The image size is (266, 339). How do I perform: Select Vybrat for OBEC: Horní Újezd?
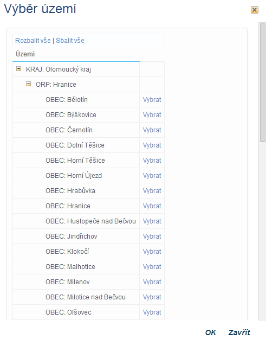click(x=152, y=176)
